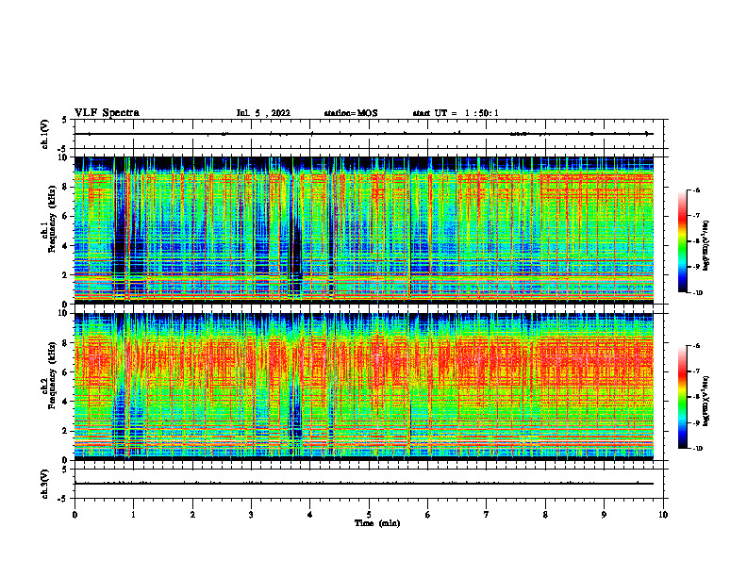The image size is (747, 577).
Task: Click the log(PSD) label beside ch.1 colorbar
Action: (706, 246)
